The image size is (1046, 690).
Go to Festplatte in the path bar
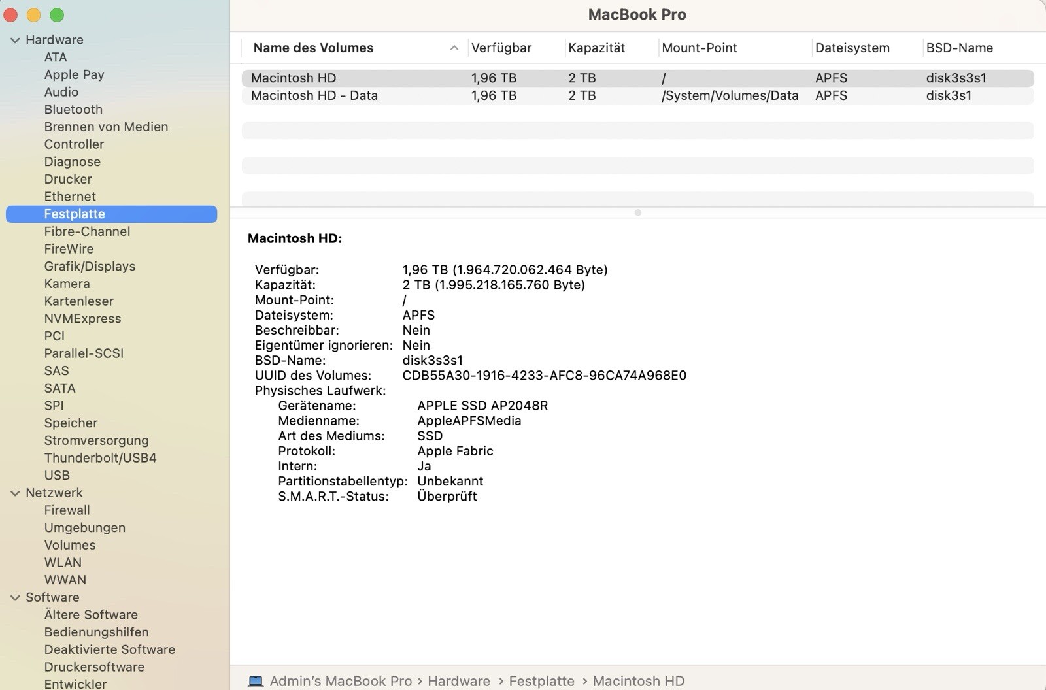541,681
